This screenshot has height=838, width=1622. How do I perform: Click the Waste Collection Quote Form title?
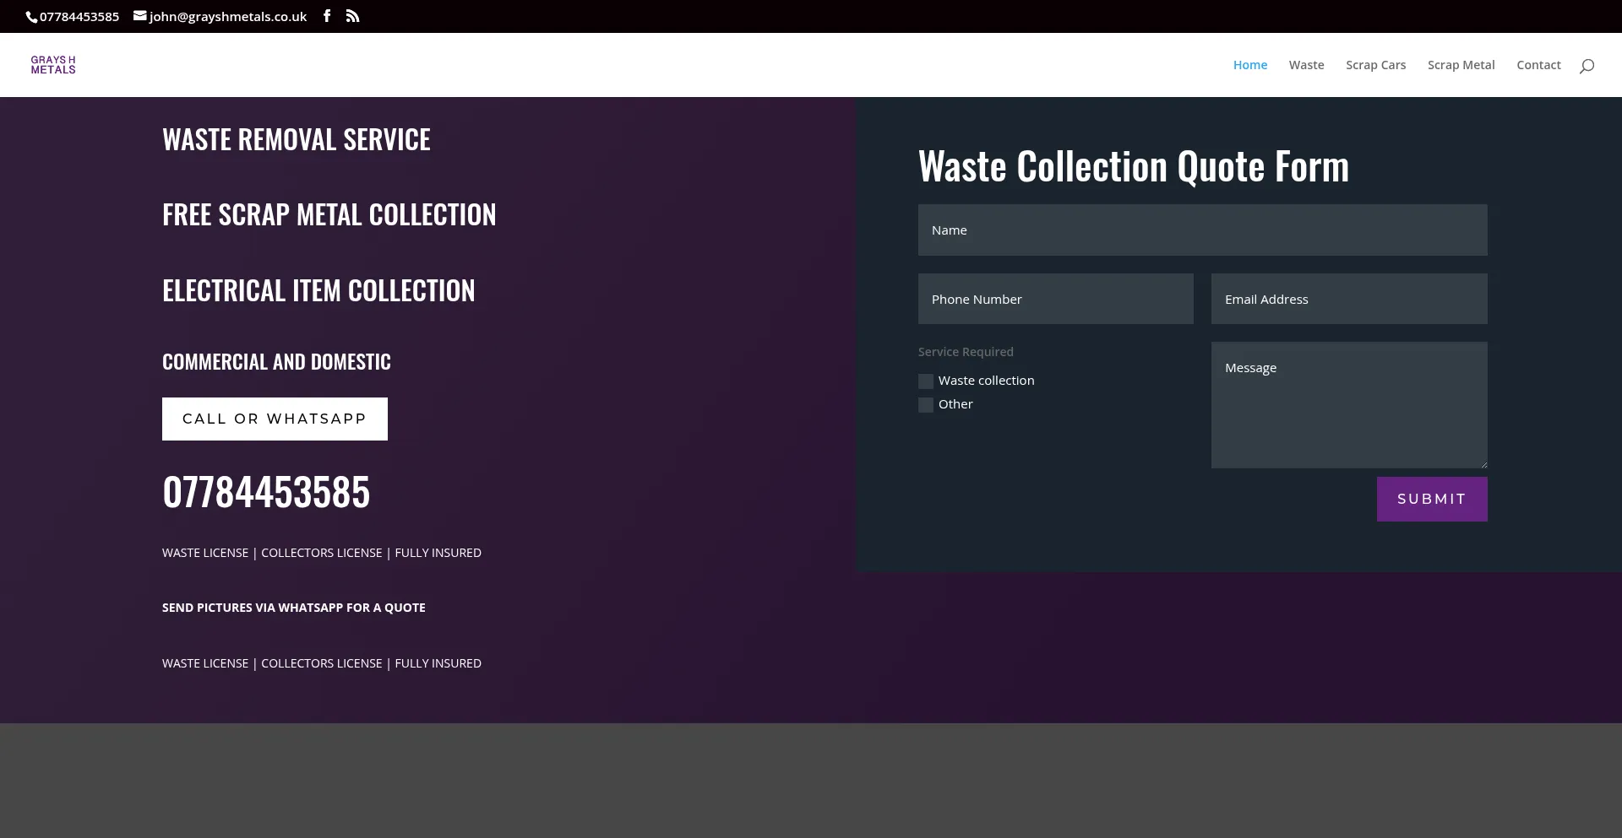pos(1134,166)
